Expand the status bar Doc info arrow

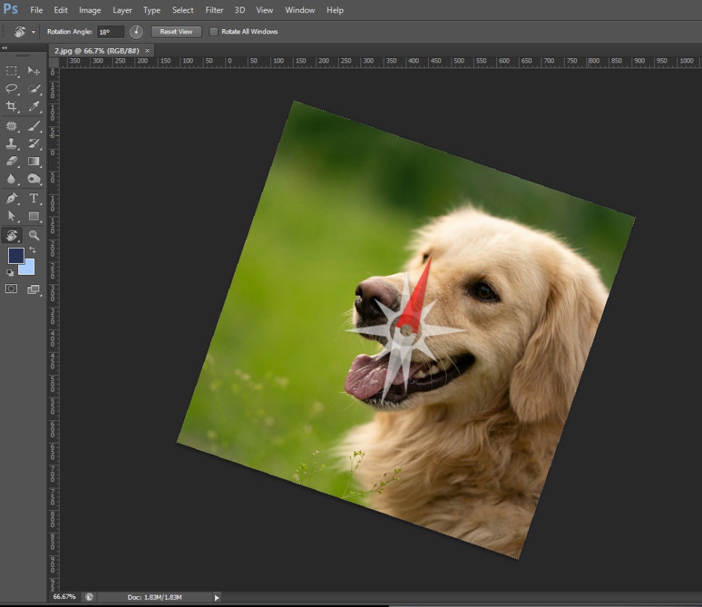(x=217, y=597)
